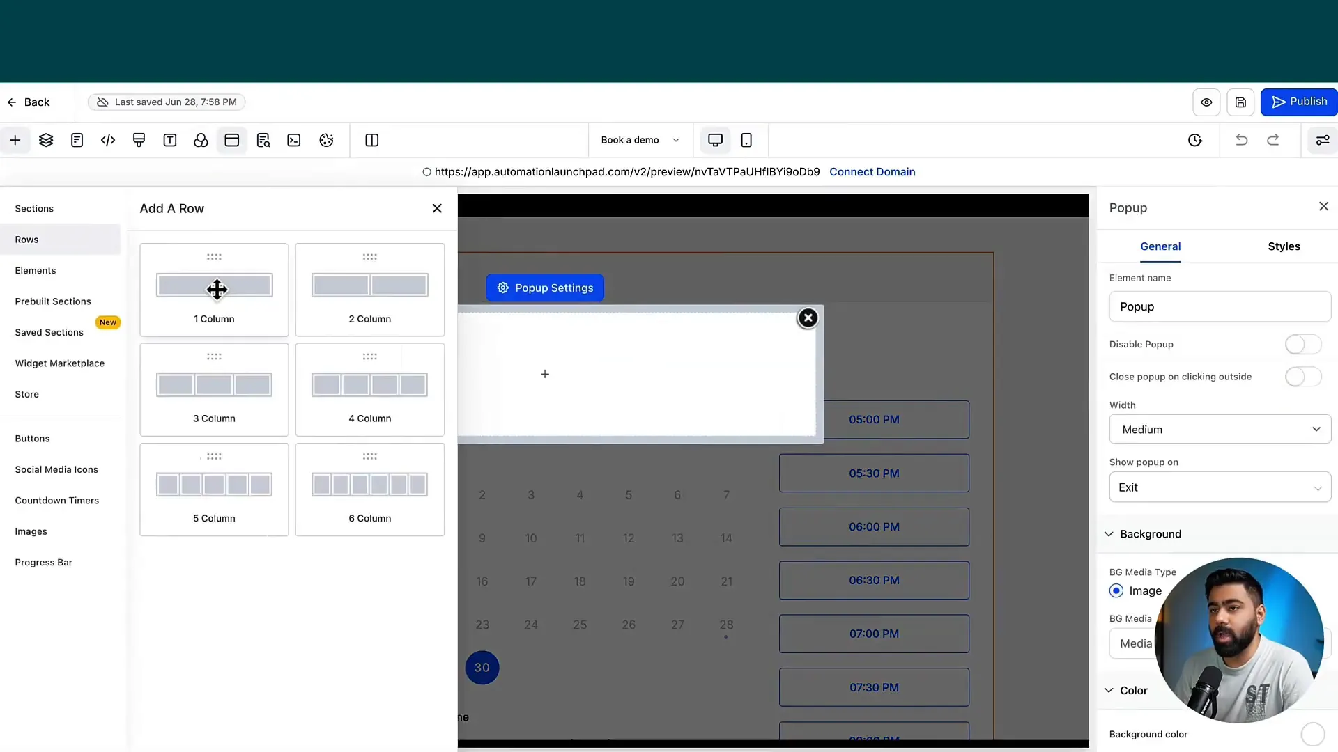Click the Popup Settings button
Image resolution: width=1338 pixels, height=752 pixels.
click(x=545, y=288)
